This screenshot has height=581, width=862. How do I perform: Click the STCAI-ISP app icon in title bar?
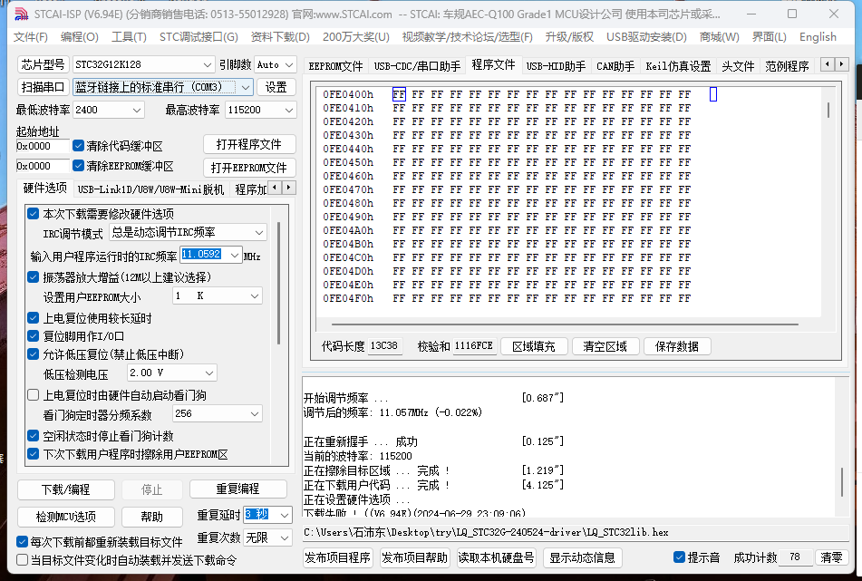coord(21,15)
